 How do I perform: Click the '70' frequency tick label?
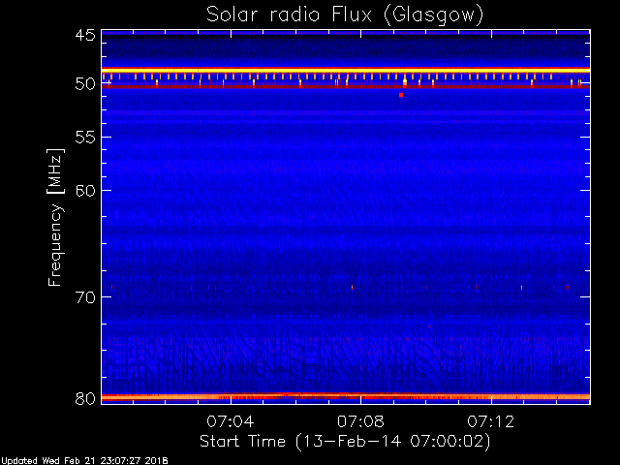coord(85,297)
